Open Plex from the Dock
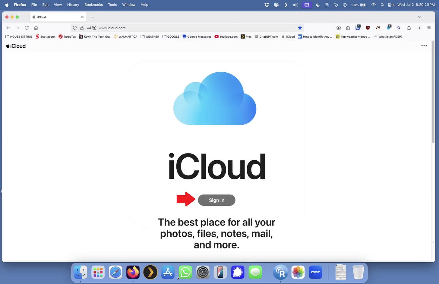 coord(150,272)
